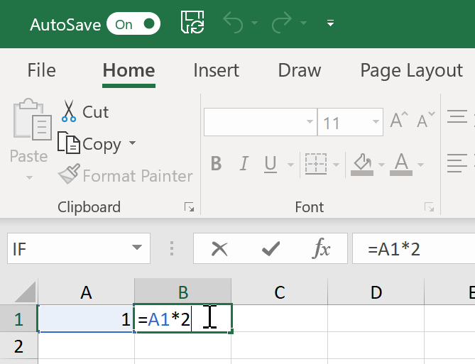The image size is (475, 364).
Task: Go to the Page Layout tab
Action: (x=411, y=71)
